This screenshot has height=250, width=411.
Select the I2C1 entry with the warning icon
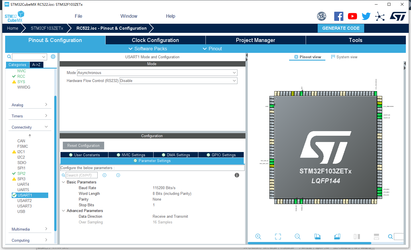point(21,152)
